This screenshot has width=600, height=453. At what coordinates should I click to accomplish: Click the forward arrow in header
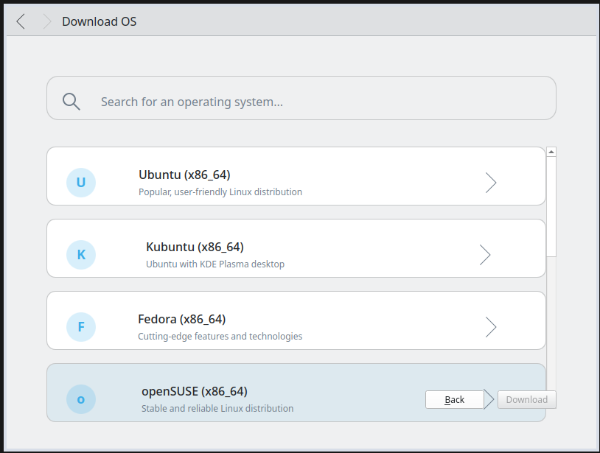coord(46,21)
